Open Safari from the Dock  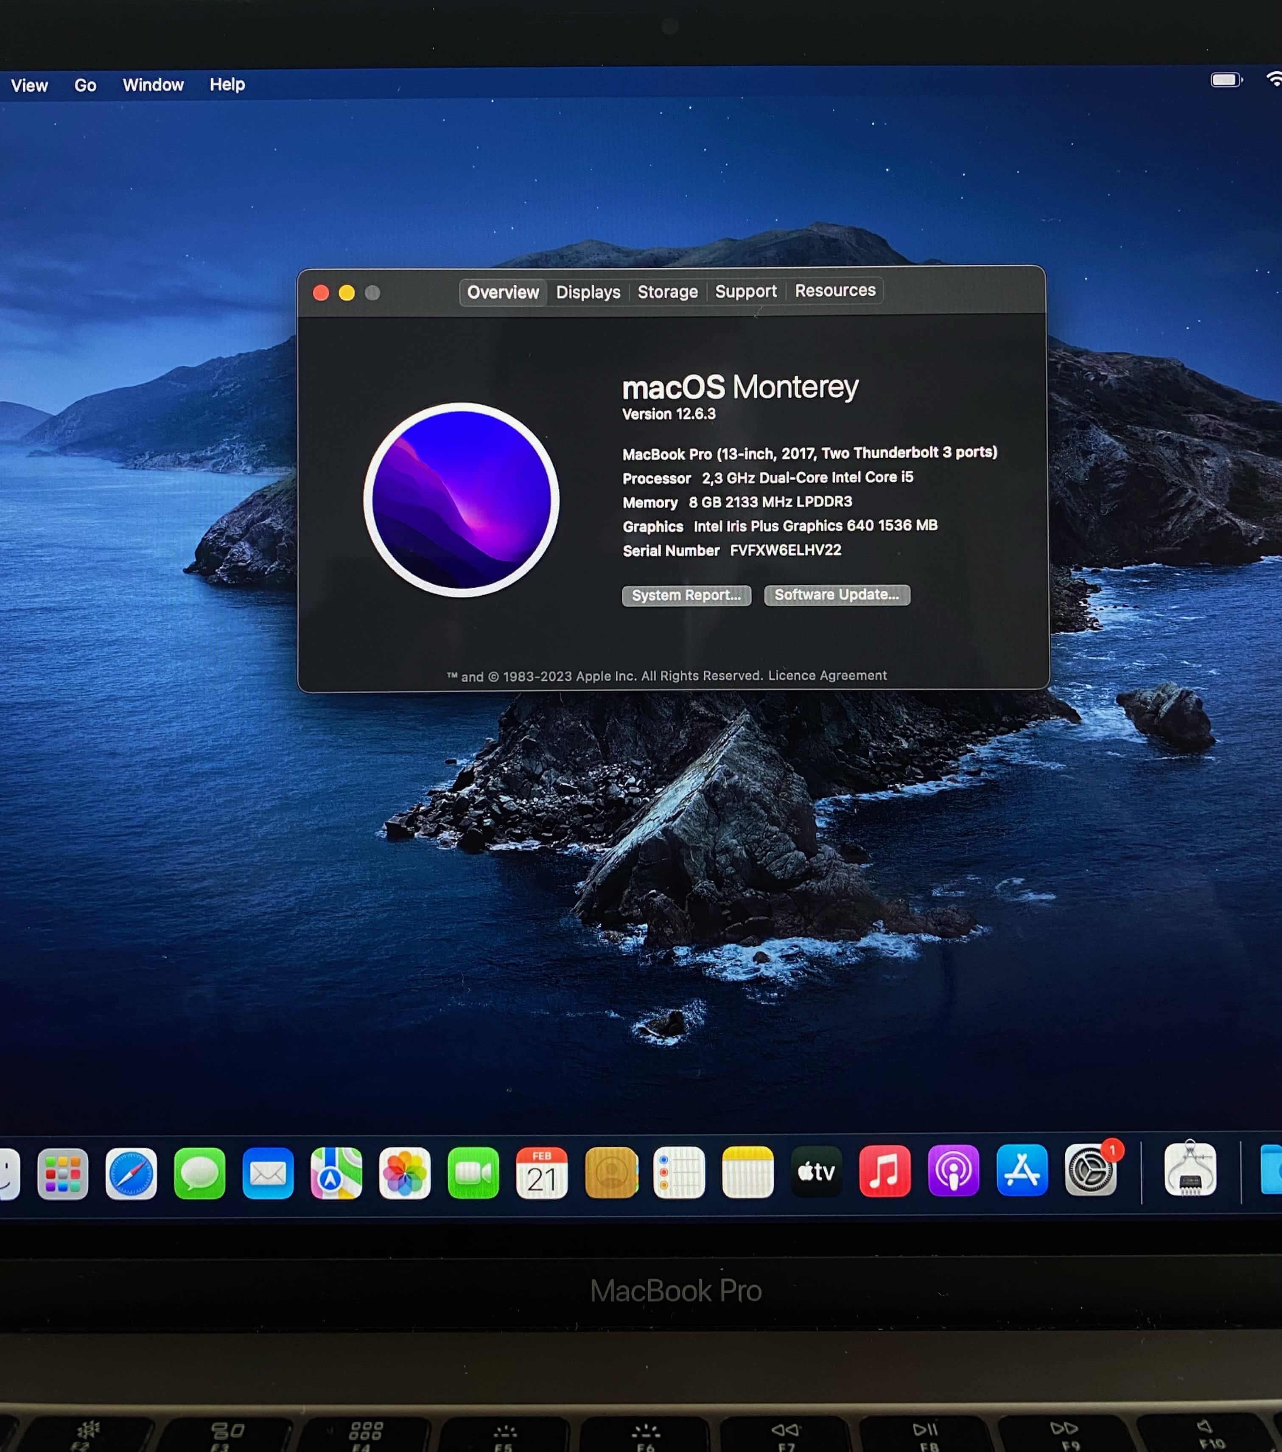point(131,1173)
